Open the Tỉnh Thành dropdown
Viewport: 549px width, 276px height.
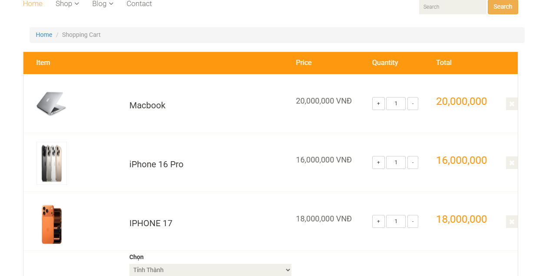[x=210, y=270]
